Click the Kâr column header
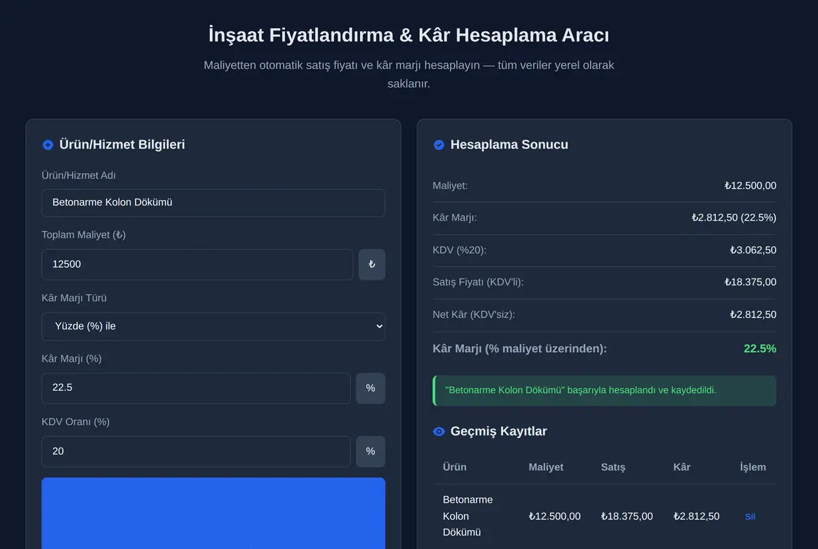The width and height of the screenshot is (818, 549). coord(682,467)
